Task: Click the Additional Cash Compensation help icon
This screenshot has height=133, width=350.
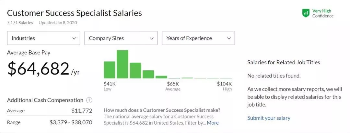Action: point(89,100)
